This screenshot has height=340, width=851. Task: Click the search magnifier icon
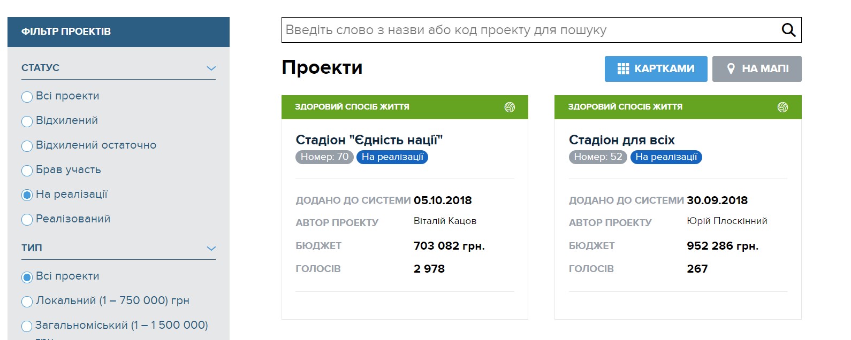click(x=788, y=30)
